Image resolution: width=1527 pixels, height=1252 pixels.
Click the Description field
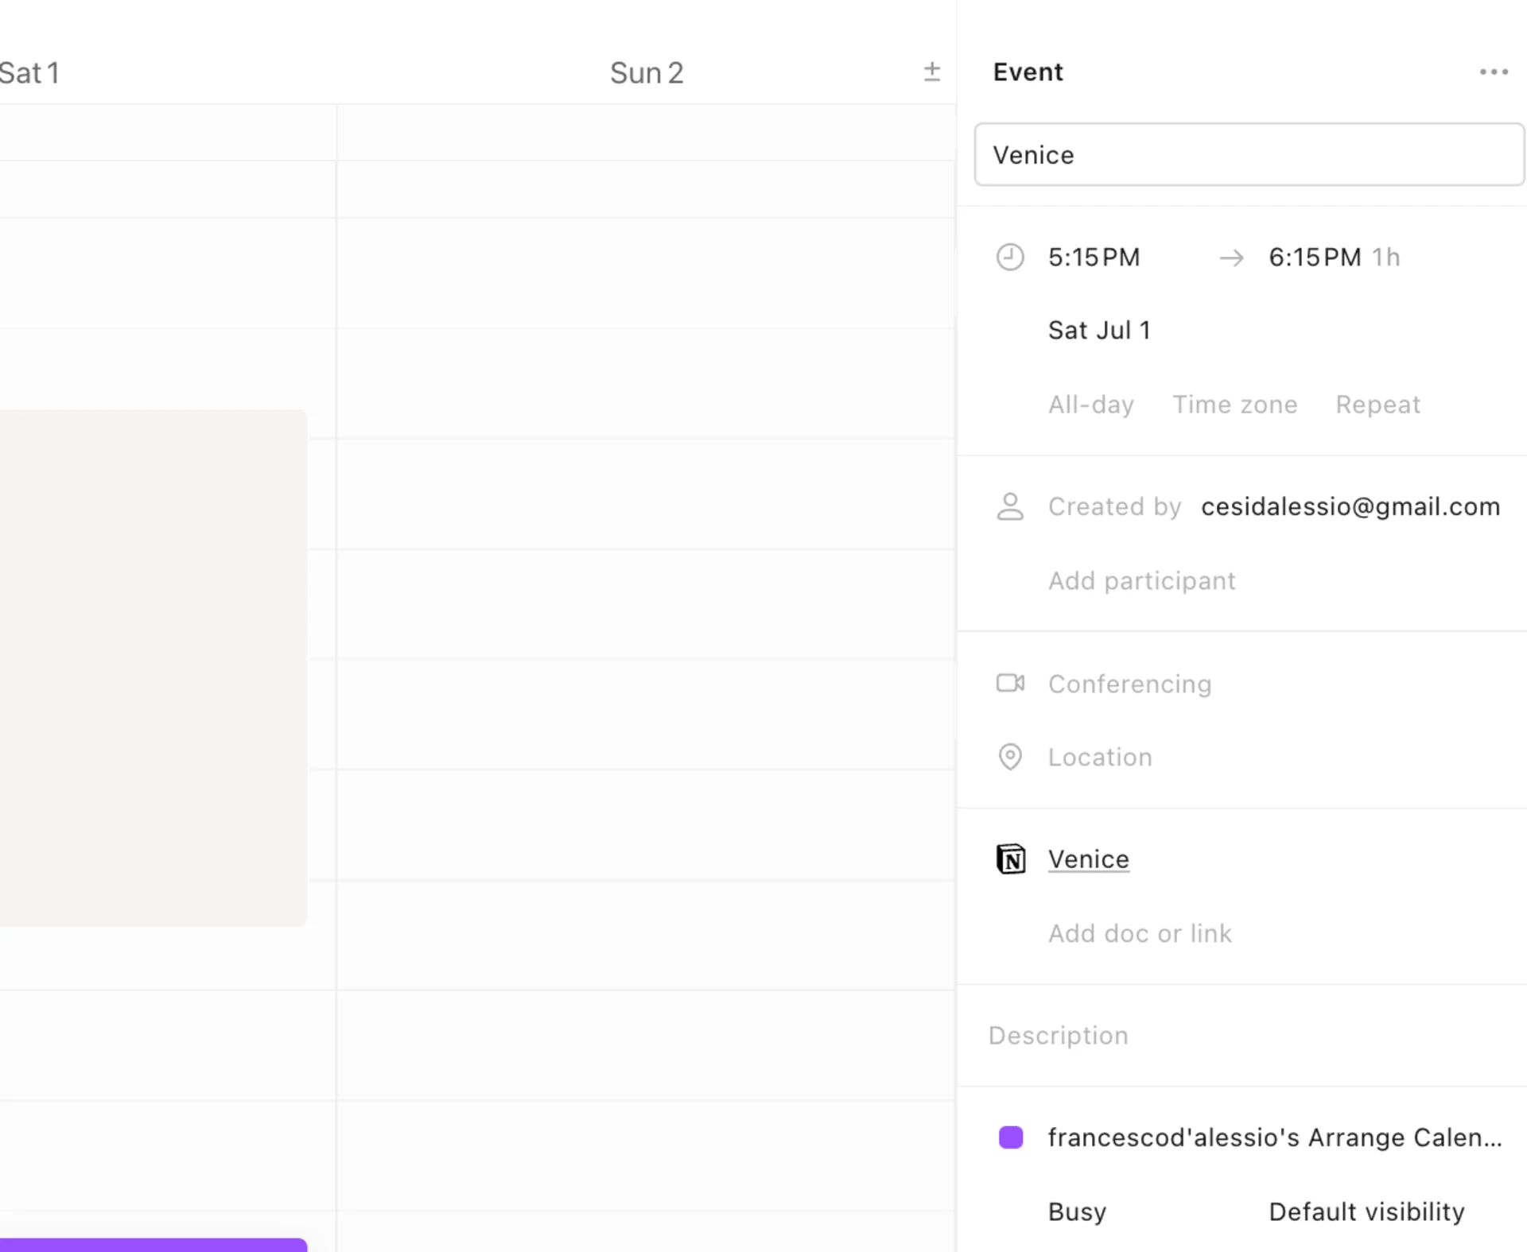1058,1035
